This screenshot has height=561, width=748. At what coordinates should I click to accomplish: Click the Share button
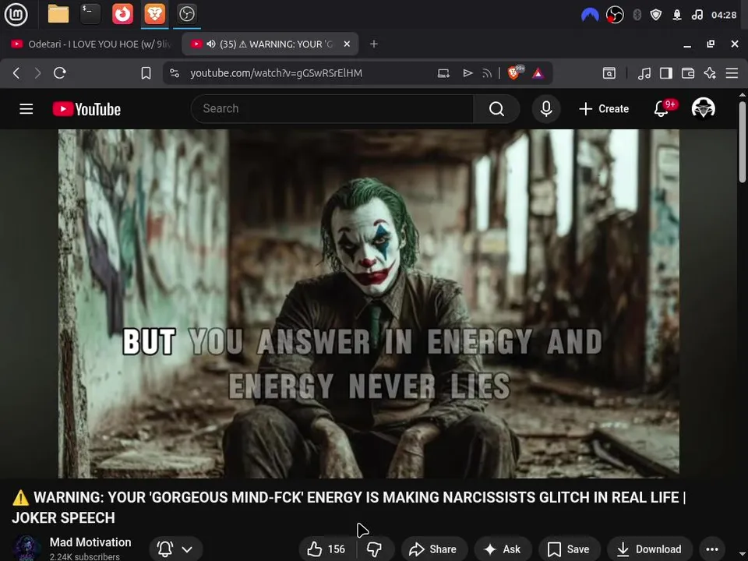(433, 549)
